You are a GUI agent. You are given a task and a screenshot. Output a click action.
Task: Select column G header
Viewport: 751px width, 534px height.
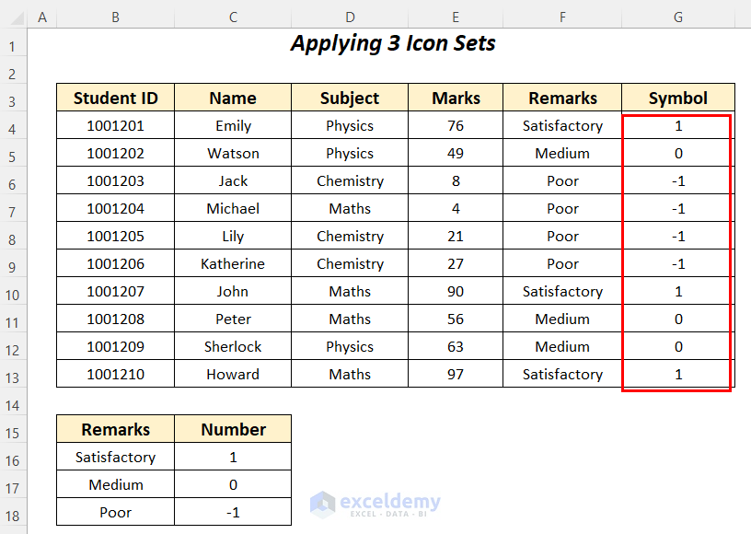pyautogui.click(x=678, y=16)
